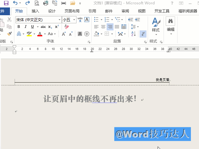This screenshot has height=149, width=199.
Task: Apply yellow text highlight color
Action: pos(29,34)
